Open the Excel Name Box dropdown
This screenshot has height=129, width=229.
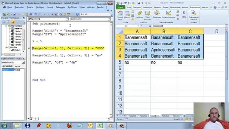[x=138, y=26]
